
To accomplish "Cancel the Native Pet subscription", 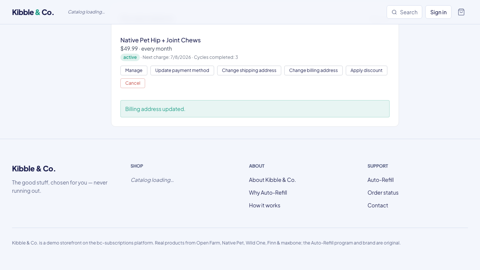I will point(133,83).
